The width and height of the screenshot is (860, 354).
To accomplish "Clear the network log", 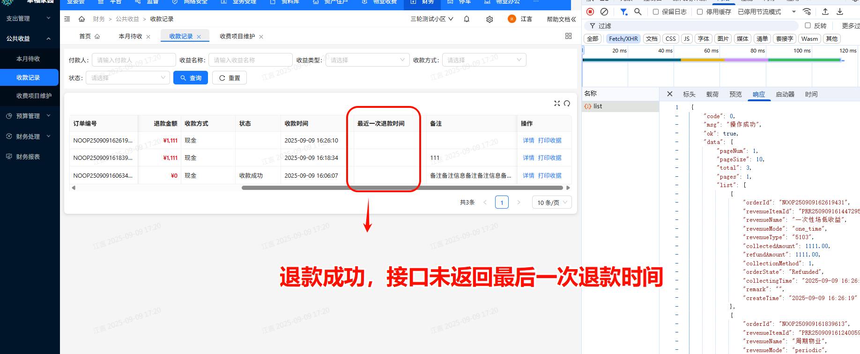I will tap(604, 12).
